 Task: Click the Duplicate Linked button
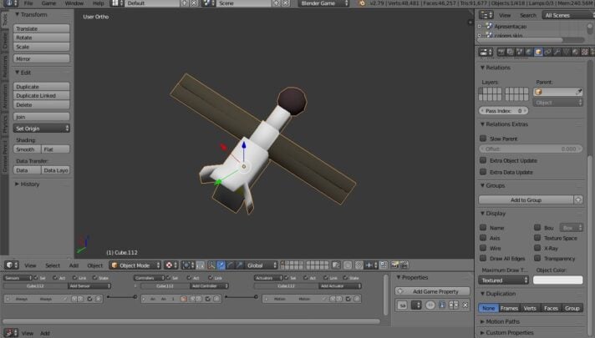tap(43, 96)
